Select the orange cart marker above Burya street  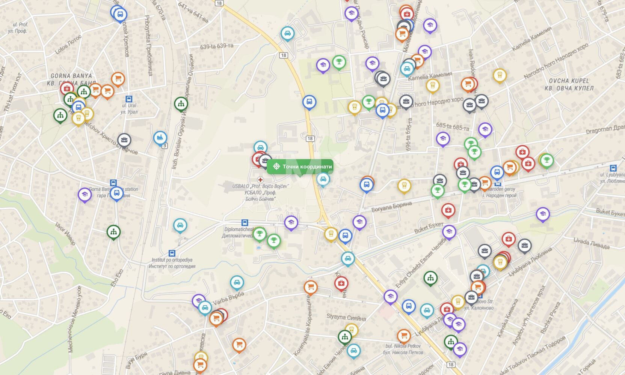239,345
